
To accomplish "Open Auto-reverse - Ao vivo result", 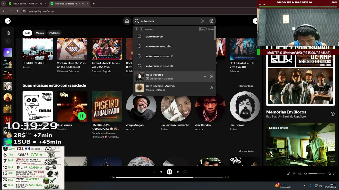I will pos(174,88).
